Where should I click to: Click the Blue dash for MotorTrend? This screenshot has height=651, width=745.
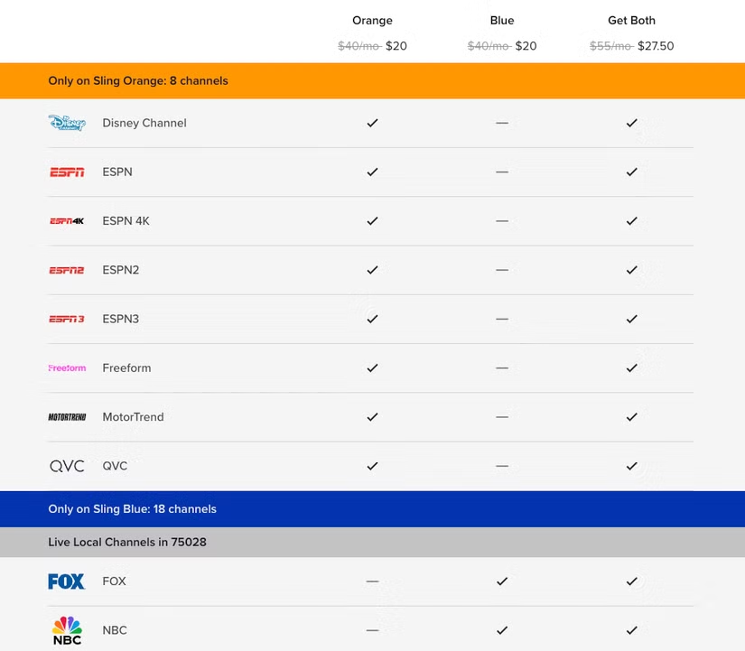click(x=502, y=417)
